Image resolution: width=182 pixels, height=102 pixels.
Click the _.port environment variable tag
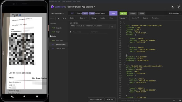[92, 13]
